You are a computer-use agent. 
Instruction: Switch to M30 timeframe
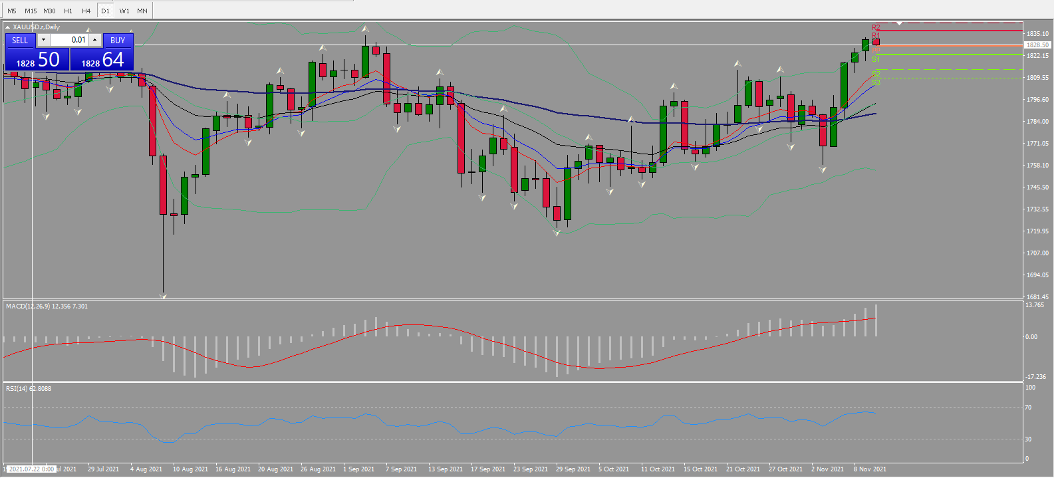tap(50, 11)
